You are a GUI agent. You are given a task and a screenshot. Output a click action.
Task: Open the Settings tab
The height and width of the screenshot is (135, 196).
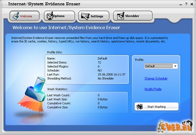coord(94,16)
